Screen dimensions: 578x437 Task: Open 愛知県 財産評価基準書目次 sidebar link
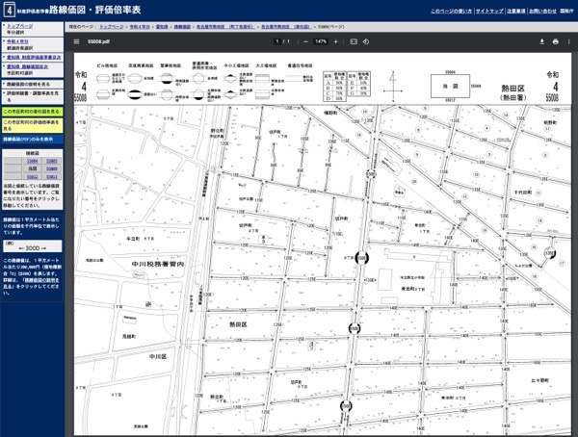coord(34,58)
